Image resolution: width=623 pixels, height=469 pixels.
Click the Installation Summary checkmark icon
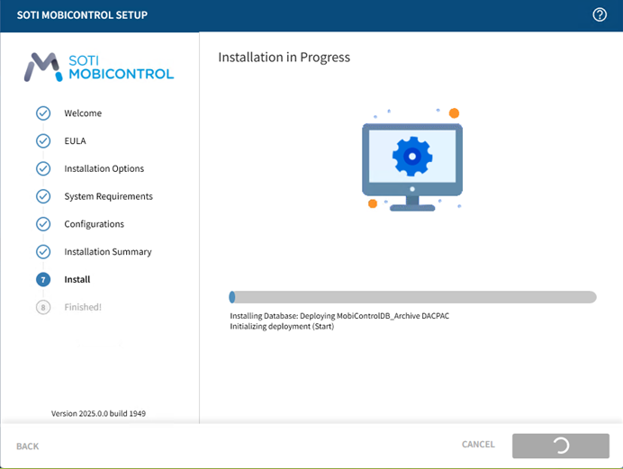pos(43,252)
